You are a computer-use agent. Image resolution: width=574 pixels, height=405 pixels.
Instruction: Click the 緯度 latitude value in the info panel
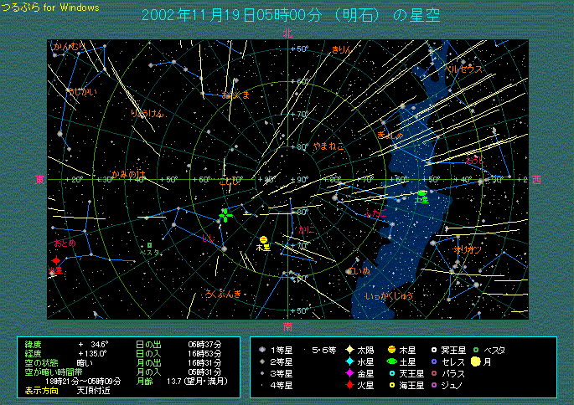[x=91, y=344]
